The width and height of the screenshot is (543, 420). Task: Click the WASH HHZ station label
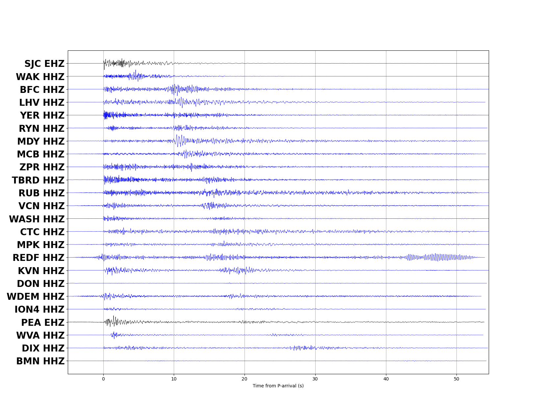tap(37, 219)
